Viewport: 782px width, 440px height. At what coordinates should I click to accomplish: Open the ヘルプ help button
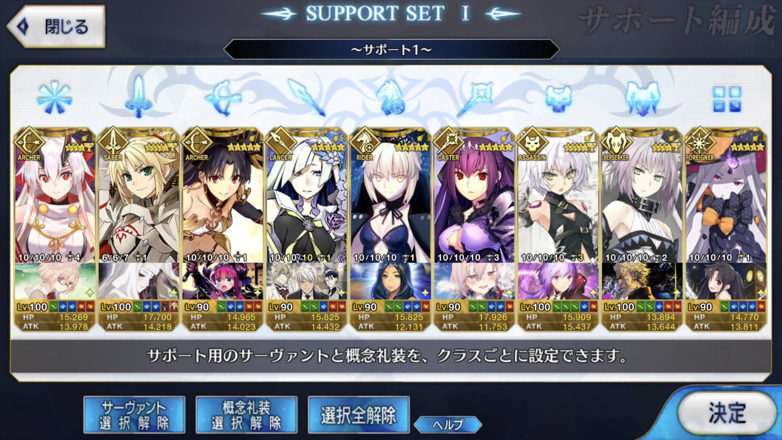tap(448, 424)
